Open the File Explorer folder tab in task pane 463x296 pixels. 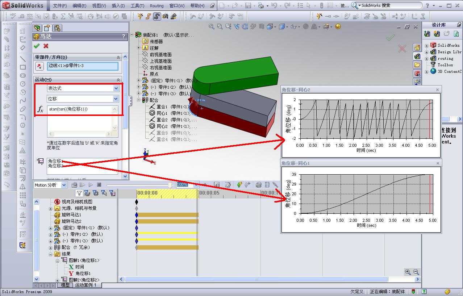[x=417, y=65]
